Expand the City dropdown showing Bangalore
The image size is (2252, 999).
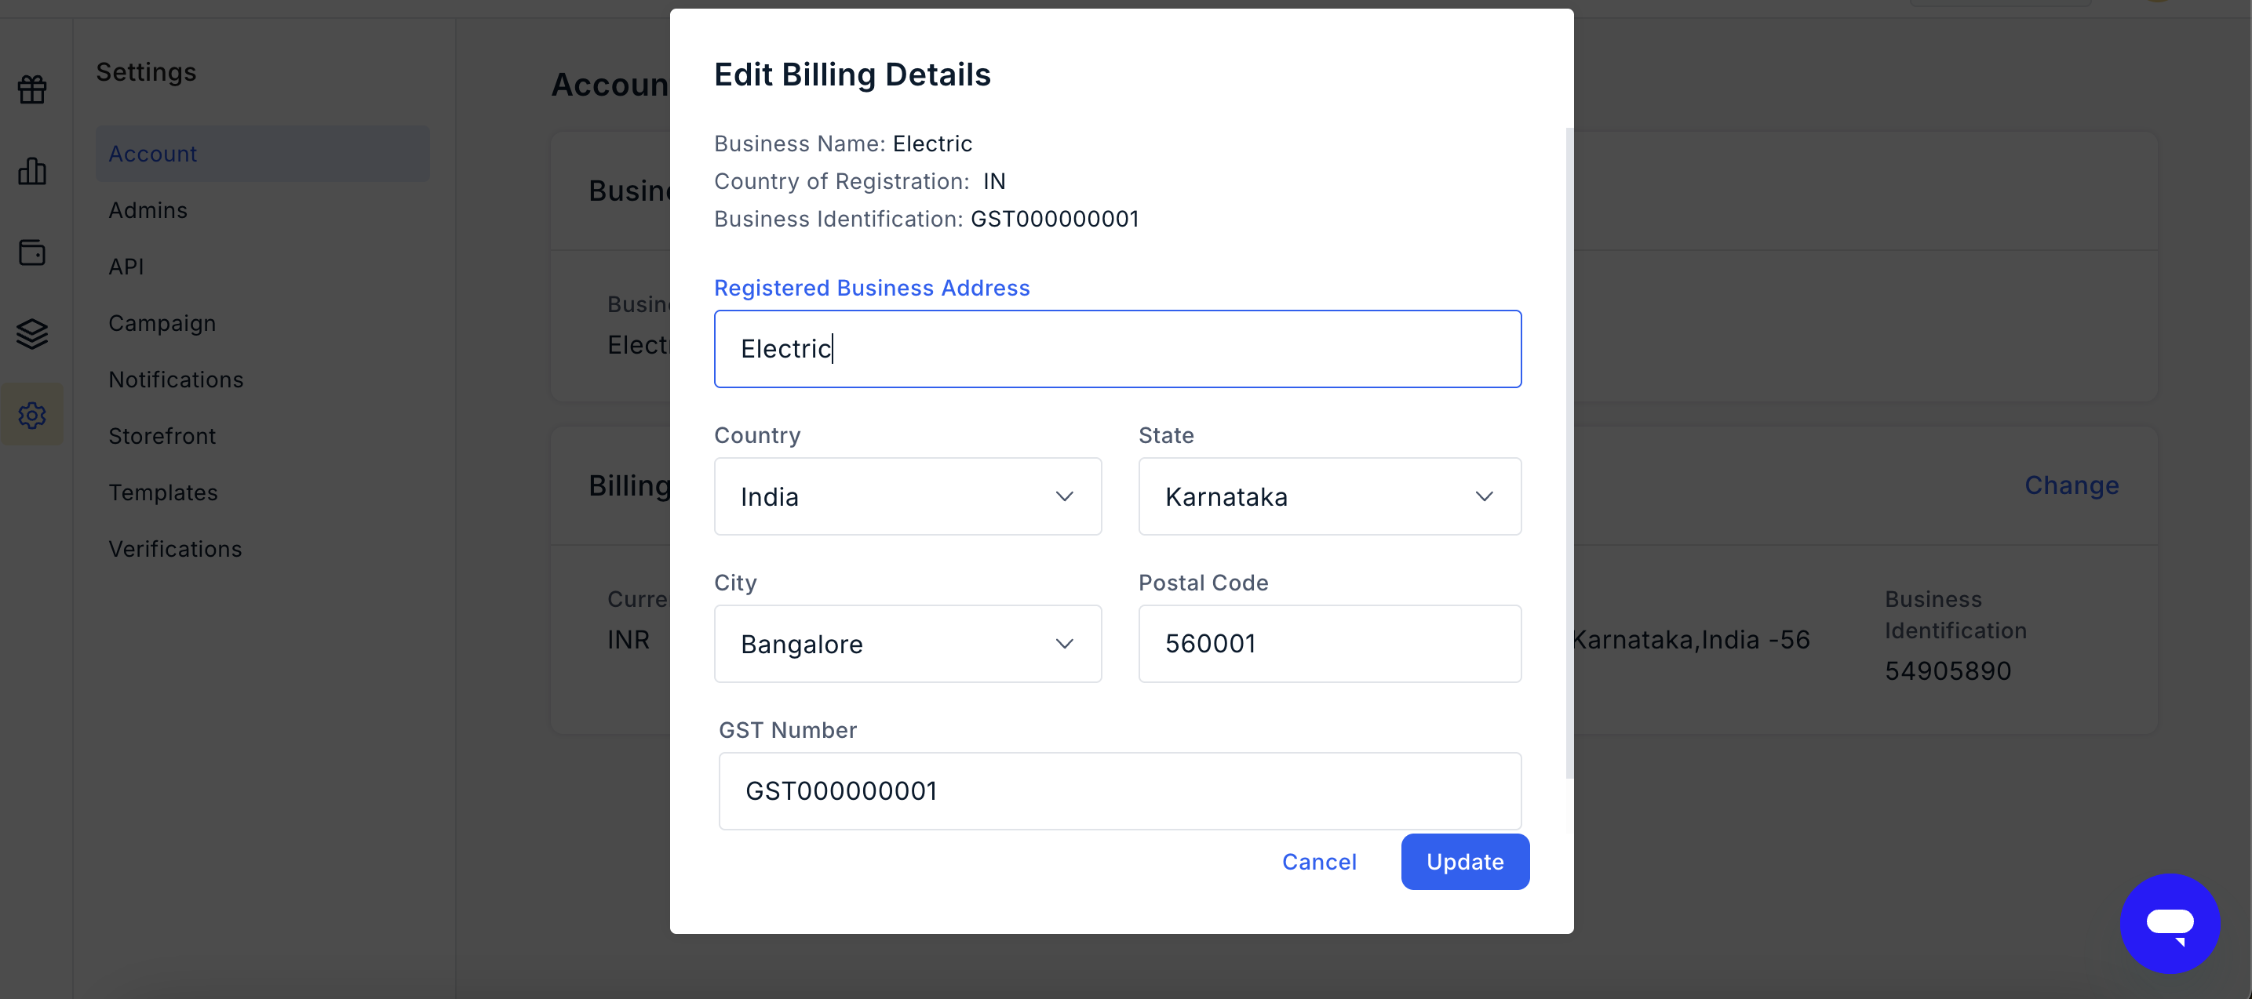tap(907, 644)
